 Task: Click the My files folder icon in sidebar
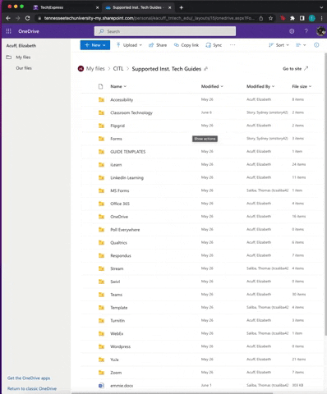pyautogui.click(x=9, y=57)
